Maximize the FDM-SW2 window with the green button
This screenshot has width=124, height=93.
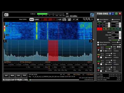coord(116,14)
